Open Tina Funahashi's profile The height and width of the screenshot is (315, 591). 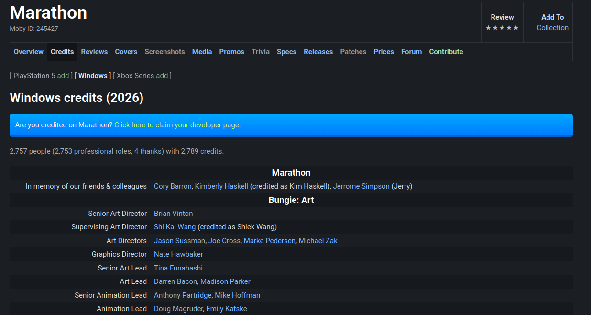point(178,268)
